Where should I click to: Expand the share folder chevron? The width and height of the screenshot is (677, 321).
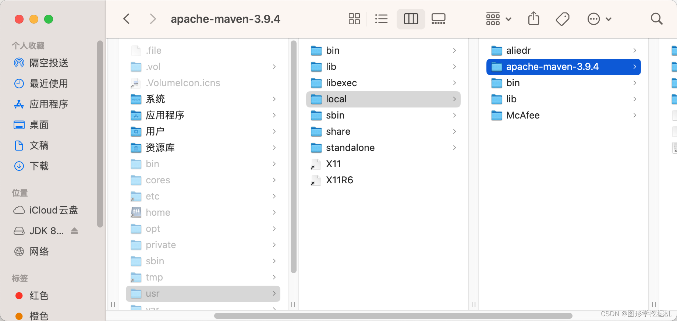point(454,131)
